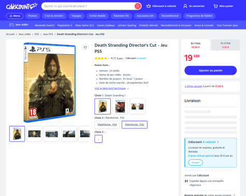Image resolution: width=246 pixels, height=196 pixels.
Task: Click the Se connecter user icon
Action: tap(185, 6)
